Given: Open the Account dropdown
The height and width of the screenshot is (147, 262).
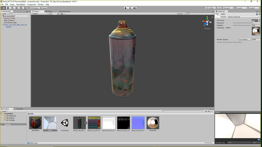Looking at the screenshot, I should coord(228,8).
